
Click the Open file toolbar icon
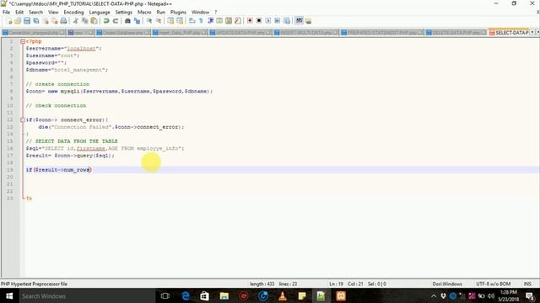(x=18, y=21)
